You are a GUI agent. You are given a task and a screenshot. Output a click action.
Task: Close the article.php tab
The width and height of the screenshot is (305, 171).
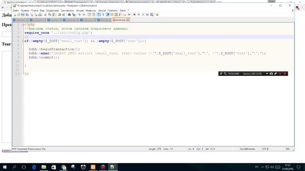[x=128, y=20]
